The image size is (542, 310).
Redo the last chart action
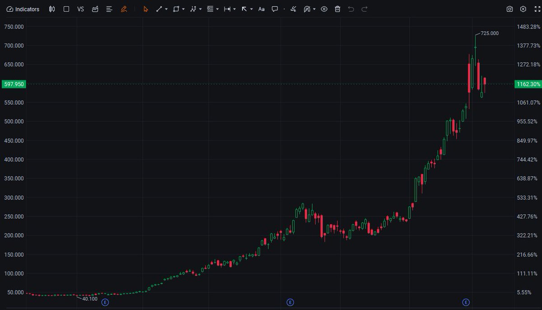tap(364, 9)
